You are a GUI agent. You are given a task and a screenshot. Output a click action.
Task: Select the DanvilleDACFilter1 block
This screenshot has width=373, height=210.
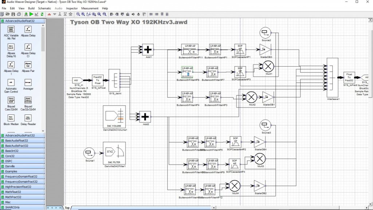tap(114, 153)
